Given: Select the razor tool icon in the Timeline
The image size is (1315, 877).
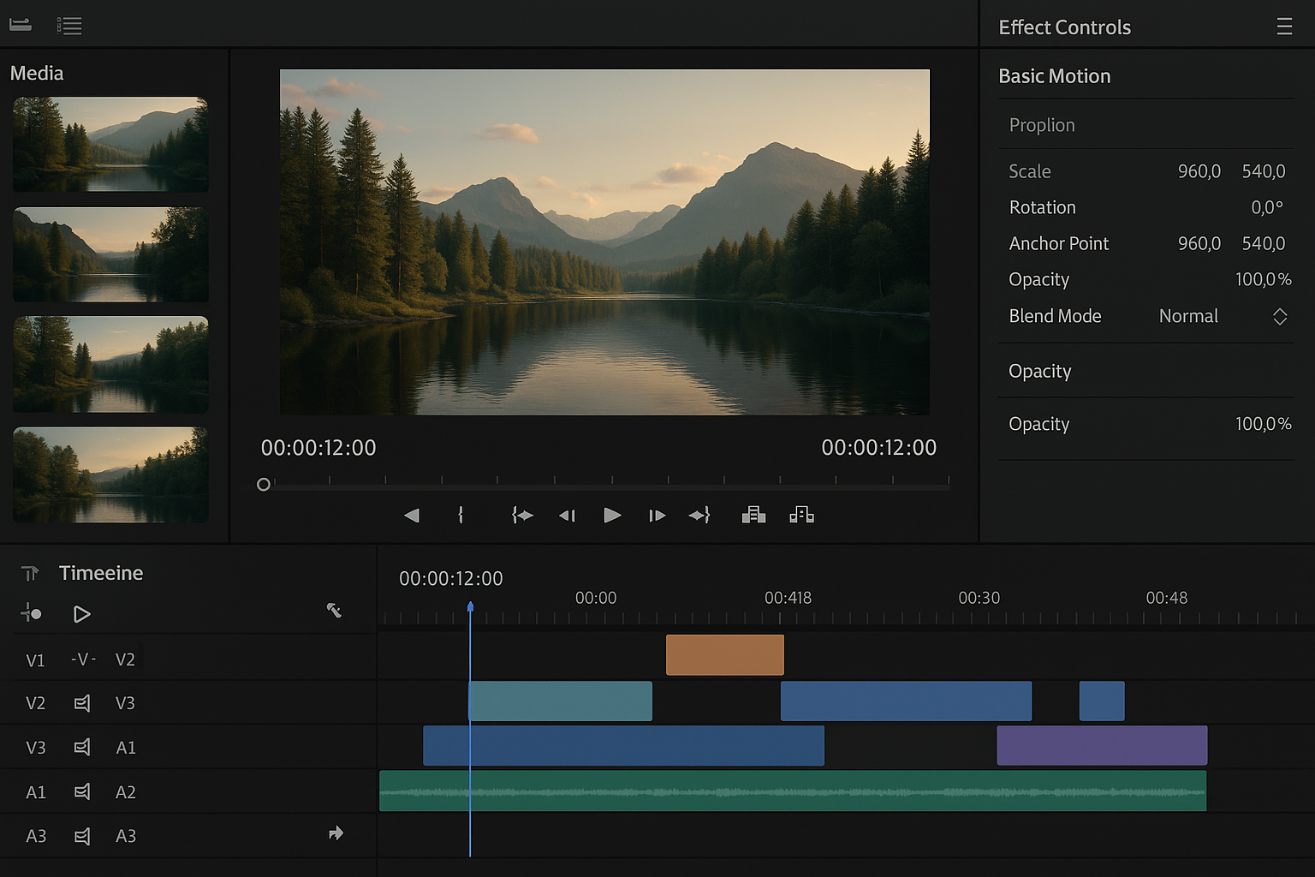Looking at the screenshot, I should point(334,611).
